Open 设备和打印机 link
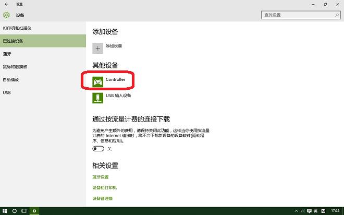This screenshot has width=344, height=215. 104,188
